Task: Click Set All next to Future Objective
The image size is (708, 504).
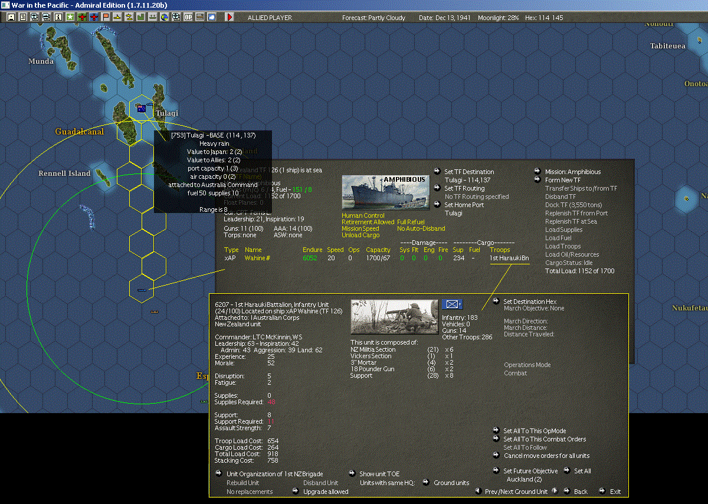Action: coord(582,471)
